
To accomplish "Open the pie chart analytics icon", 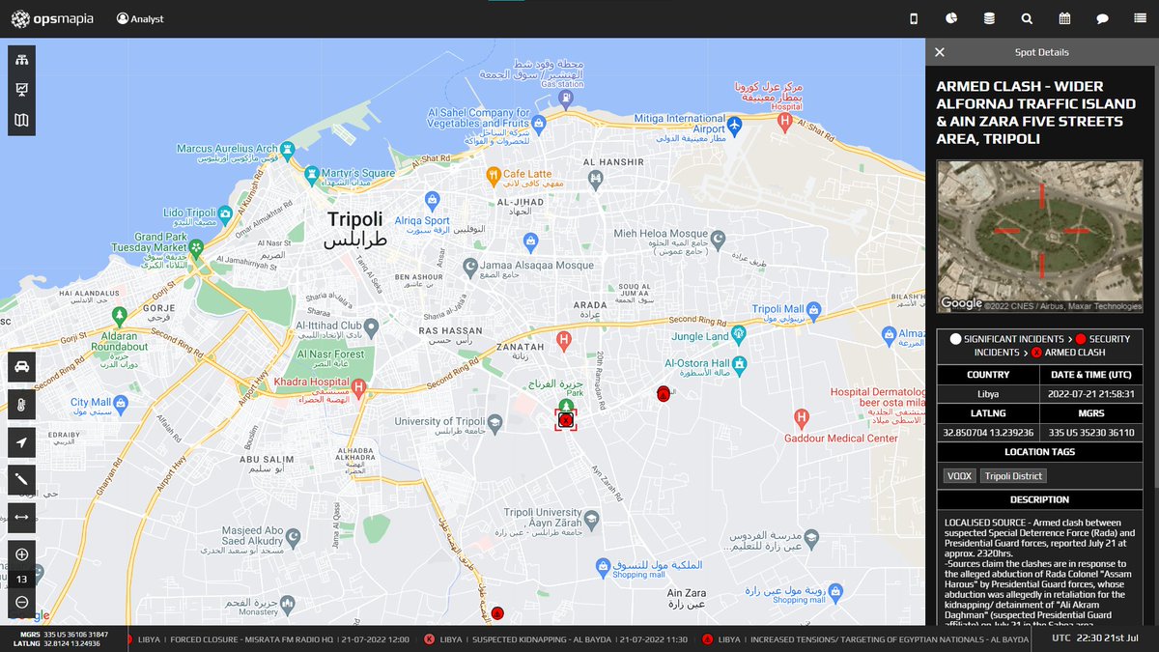I will tap(951, 18).
